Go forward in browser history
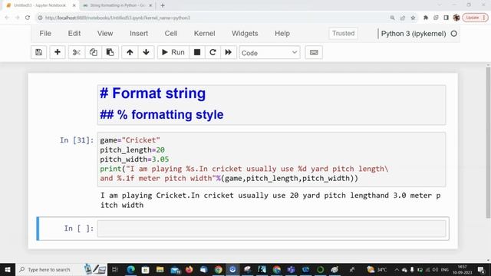 tap(17, 18)
